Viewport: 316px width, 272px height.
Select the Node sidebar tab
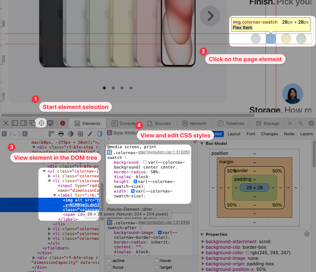tap(289, 134)
